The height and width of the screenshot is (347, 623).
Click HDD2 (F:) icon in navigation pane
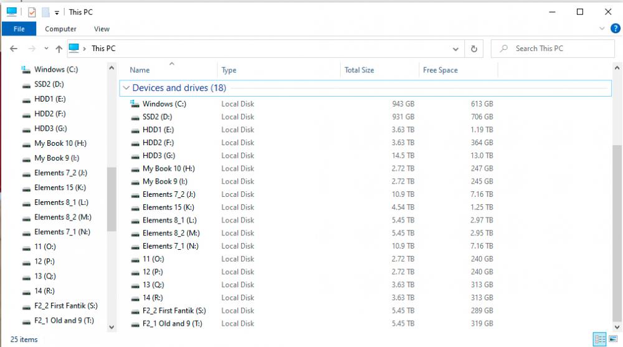point(26,115)
